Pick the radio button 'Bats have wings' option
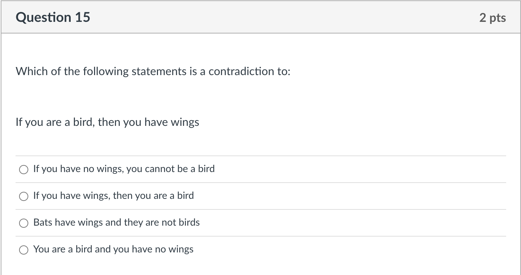The height and width of the screenshot is (275, 521). tap(24, 223)
